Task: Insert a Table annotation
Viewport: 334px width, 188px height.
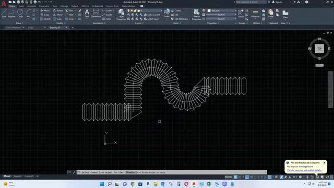Action: tap(106, 19)
